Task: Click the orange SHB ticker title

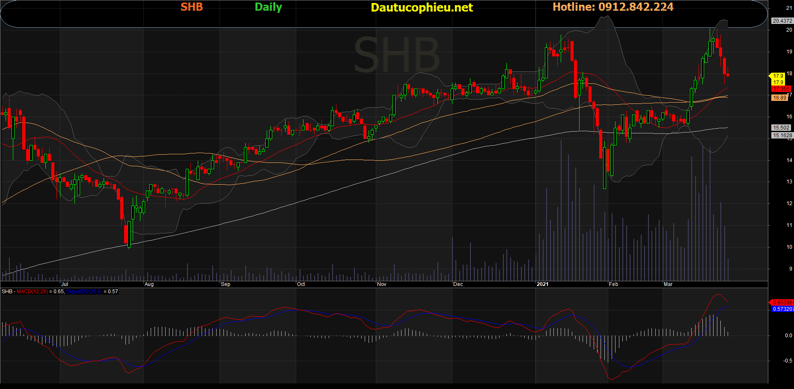Action: (191, 7)
